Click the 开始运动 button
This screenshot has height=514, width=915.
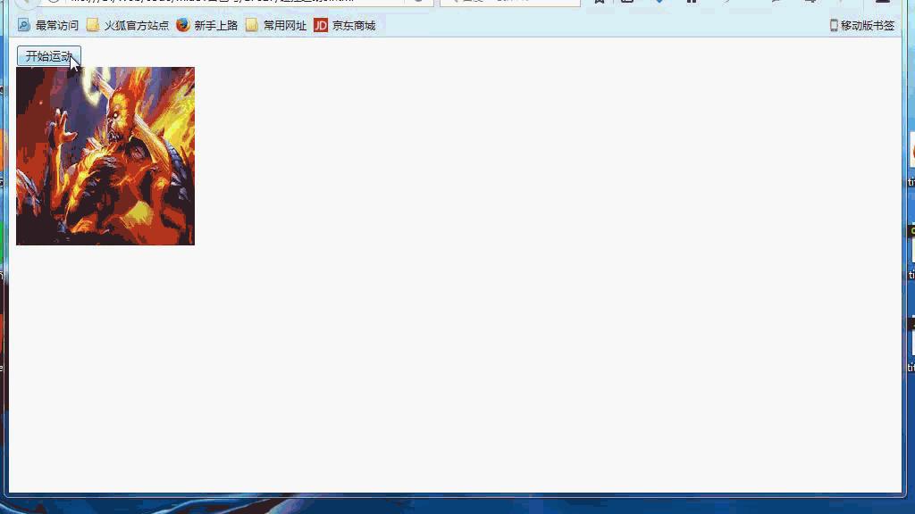coord(47,56)
